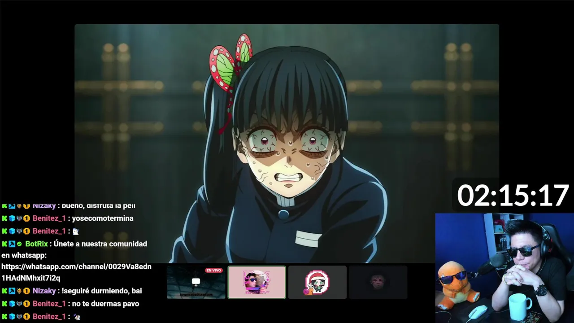Click Benitez_1 in 'no te duermas pavo' message

point(49,304)
